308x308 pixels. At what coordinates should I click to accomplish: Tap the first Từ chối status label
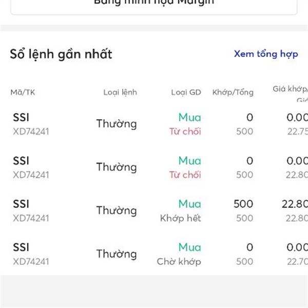point(185,131)
